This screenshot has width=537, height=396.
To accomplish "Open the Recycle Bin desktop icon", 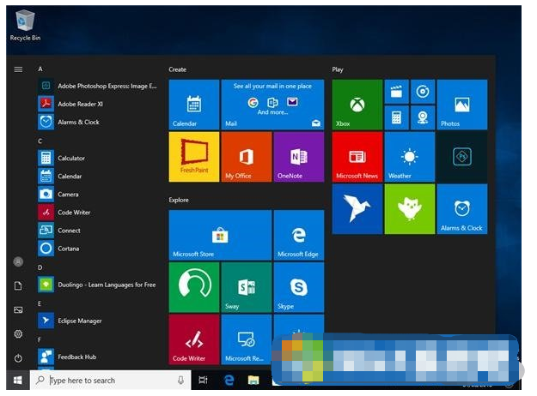I will tap(25, 24).
